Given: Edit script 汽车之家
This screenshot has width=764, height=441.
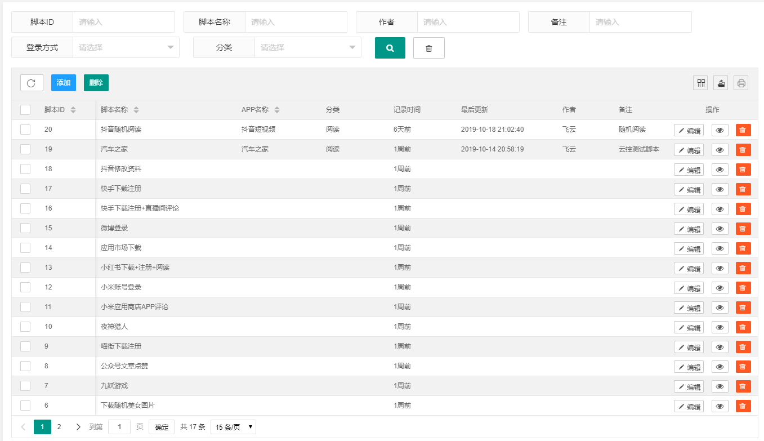Looking at the screenshot, I should coord(689,150).
